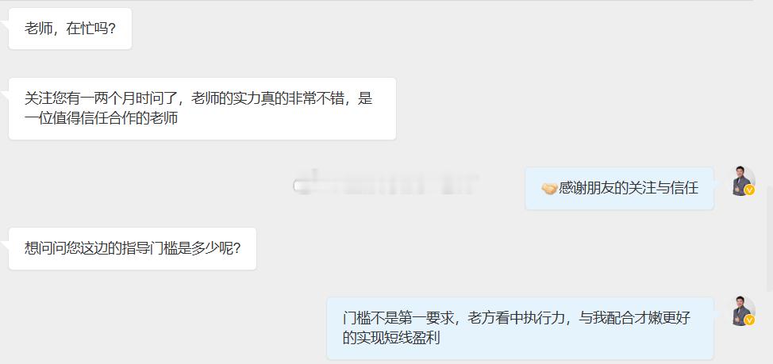The image size is (773, 364).
Task: Click the gold verified badge on upper avatar
Action: 749,190
